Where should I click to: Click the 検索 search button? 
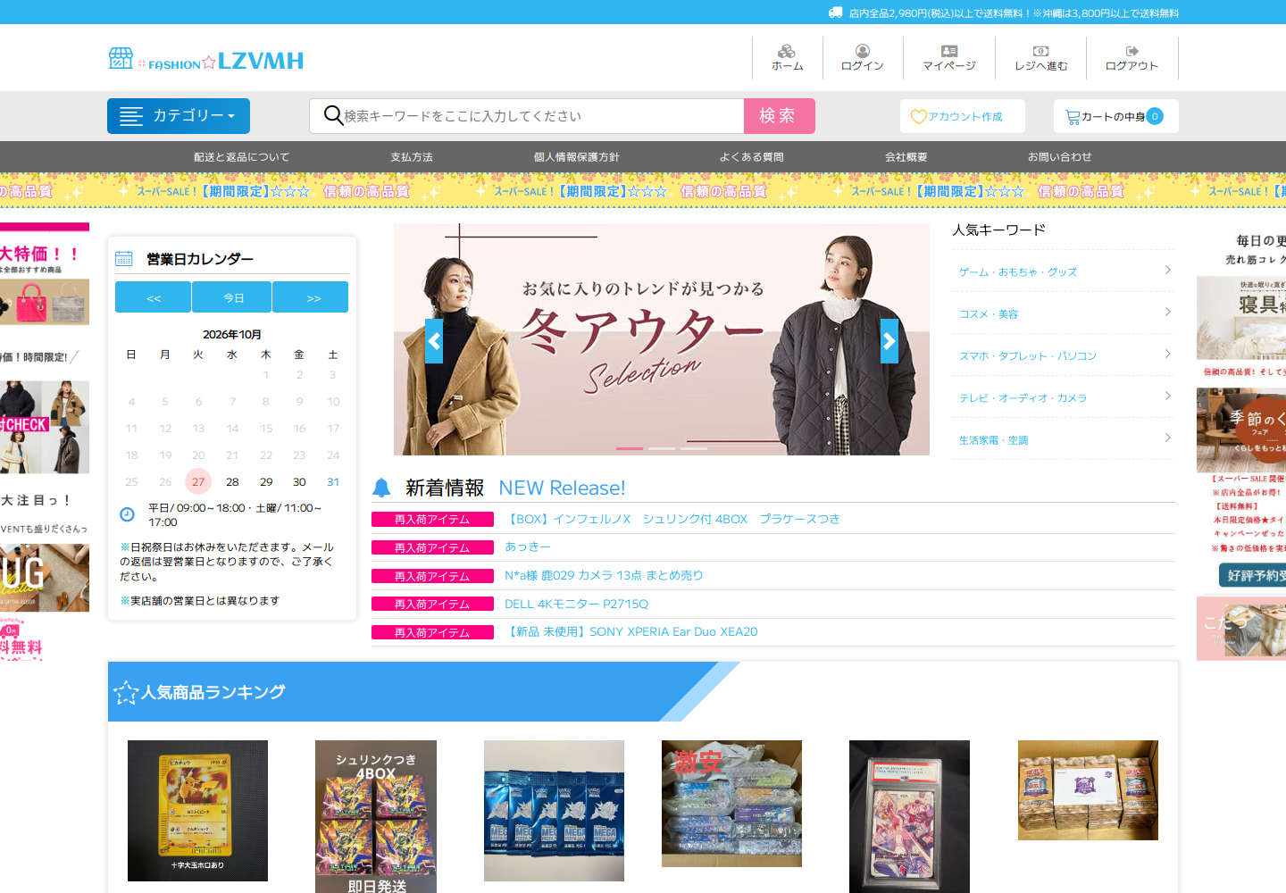tap(779, 116)
